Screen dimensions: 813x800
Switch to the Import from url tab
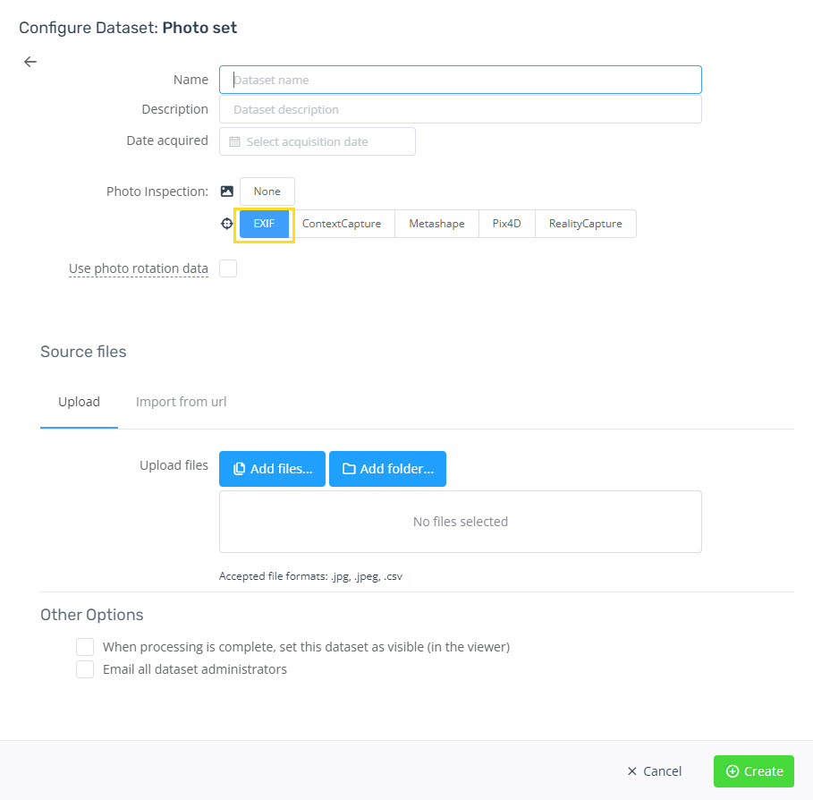pyautogui.click(x=181, y=402)
